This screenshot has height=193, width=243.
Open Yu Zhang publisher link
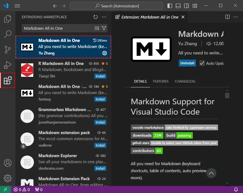(187, 44)
